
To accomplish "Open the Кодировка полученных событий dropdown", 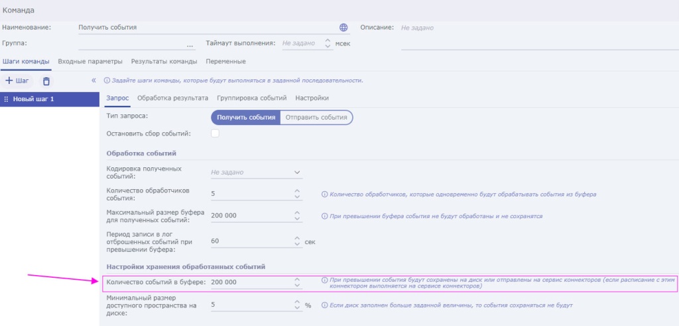I will (x=296, y=172).
